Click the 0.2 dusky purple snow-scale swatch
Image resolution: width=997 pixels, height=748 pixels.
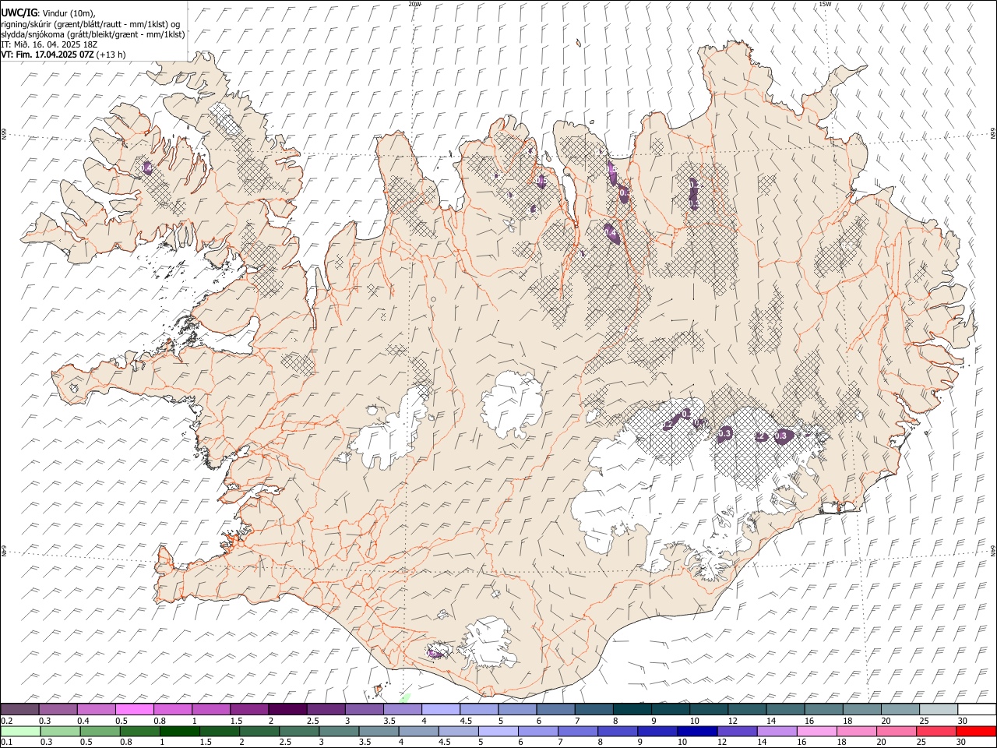[x=19, y=710]
